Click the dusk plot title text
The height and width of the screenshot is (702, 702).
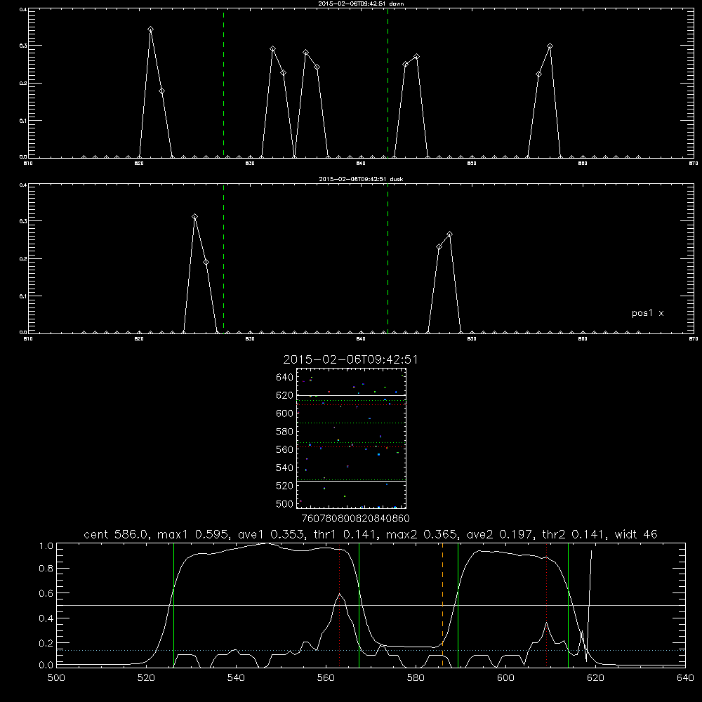[361, 179]
